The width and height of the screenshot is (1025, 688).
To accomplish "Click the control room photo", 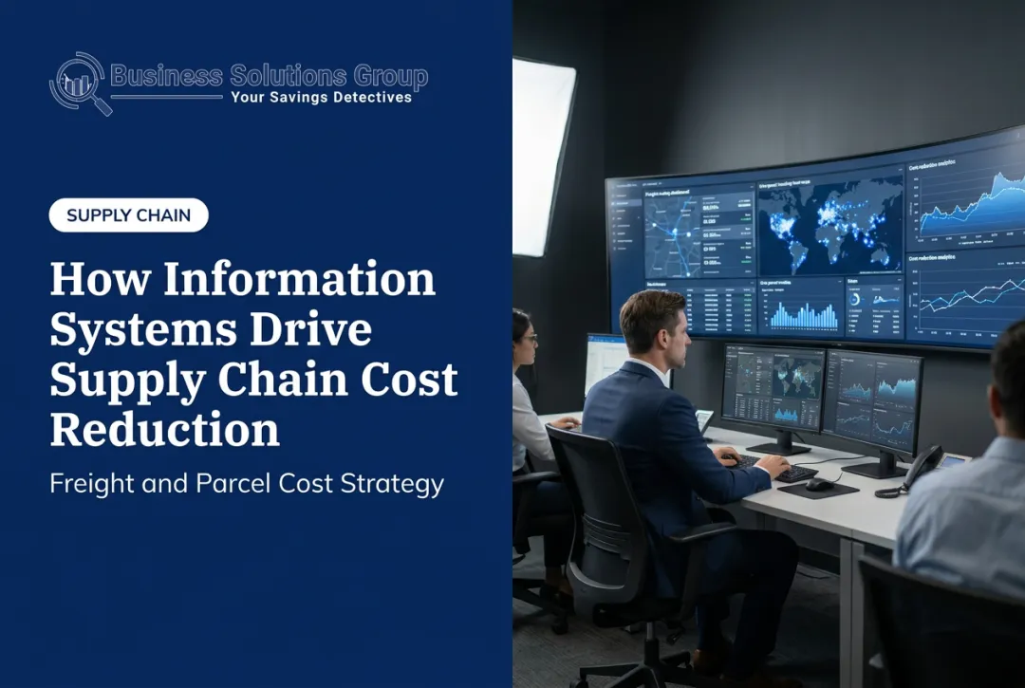I will pos(769,344).
